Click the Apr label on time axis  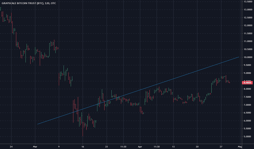coord(140,147)
